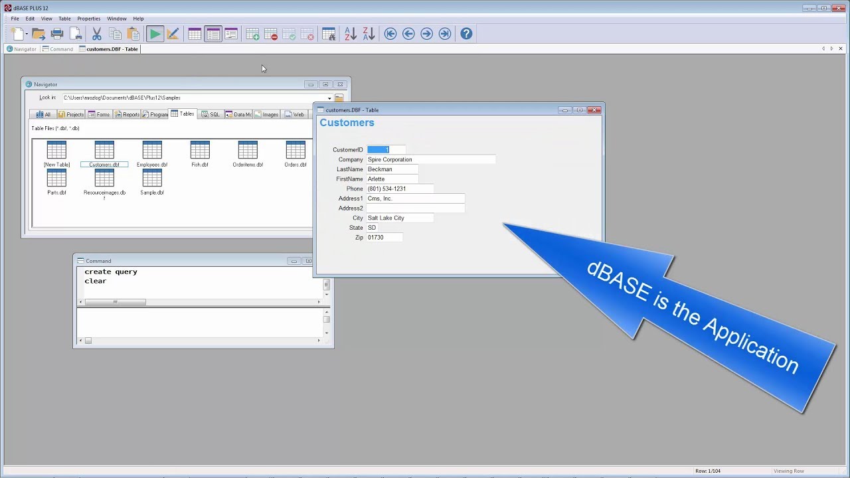The height and width of the screenshot is (478, 850).
Task: Select the Web tab in Navigator
Action: coord(295,114)
